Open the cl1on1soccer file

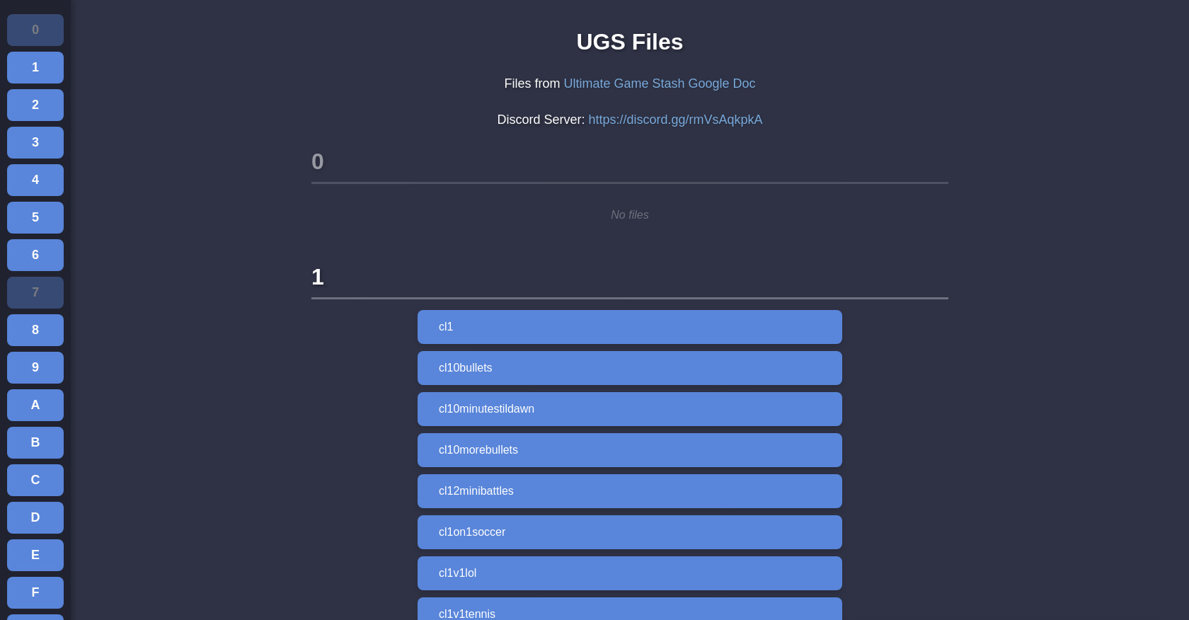629,532
